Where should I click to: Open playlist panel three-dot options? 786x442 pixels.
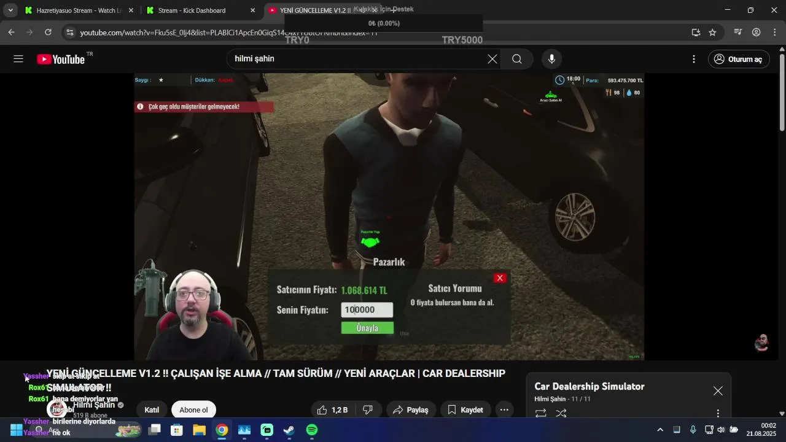[x=718, y=414]
